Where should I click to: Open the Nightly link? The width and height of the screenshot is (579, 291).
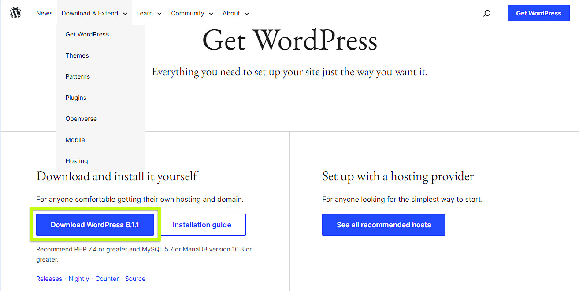pyautogui.click(x=79, y=279)
